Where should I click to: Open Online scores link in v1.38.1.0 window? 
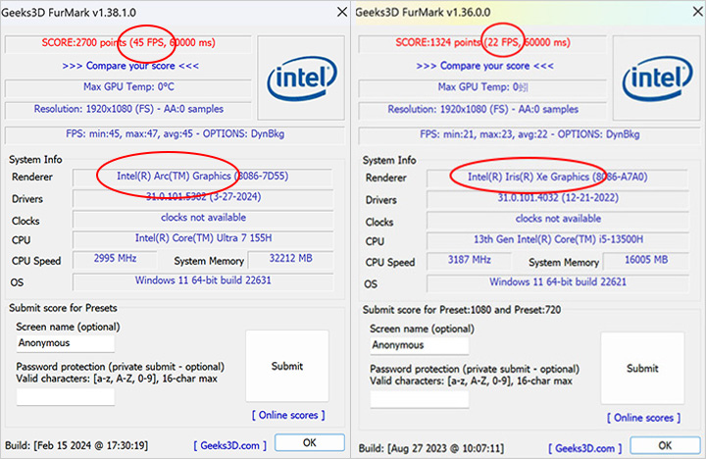point(288,415)
